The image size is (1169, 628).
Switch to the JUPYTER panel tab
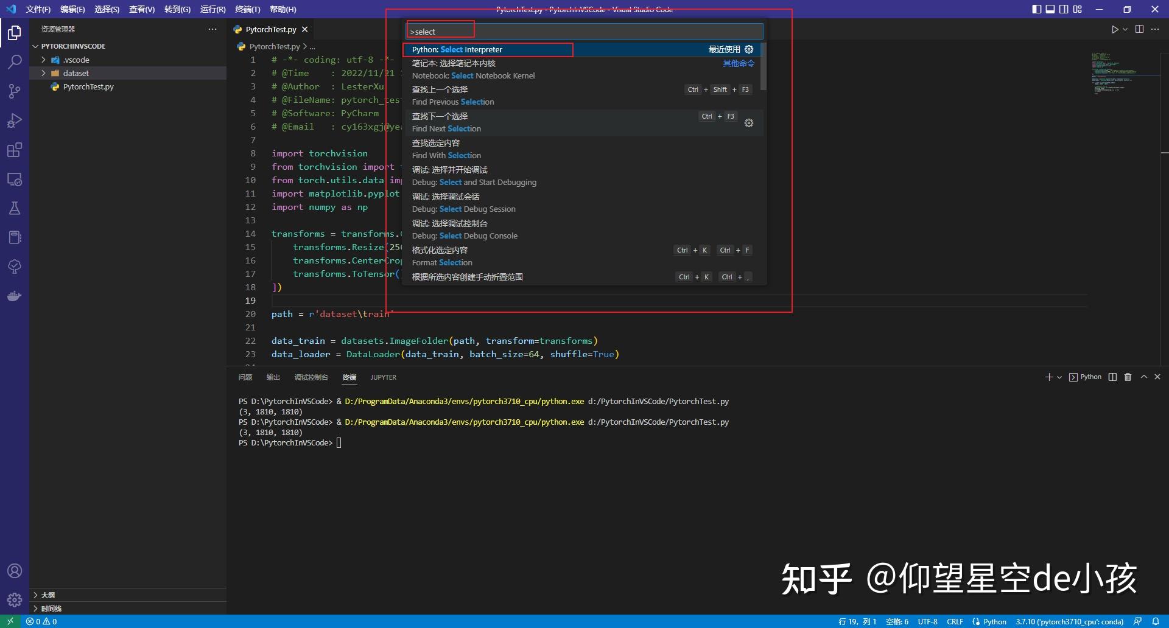(383, 377)
